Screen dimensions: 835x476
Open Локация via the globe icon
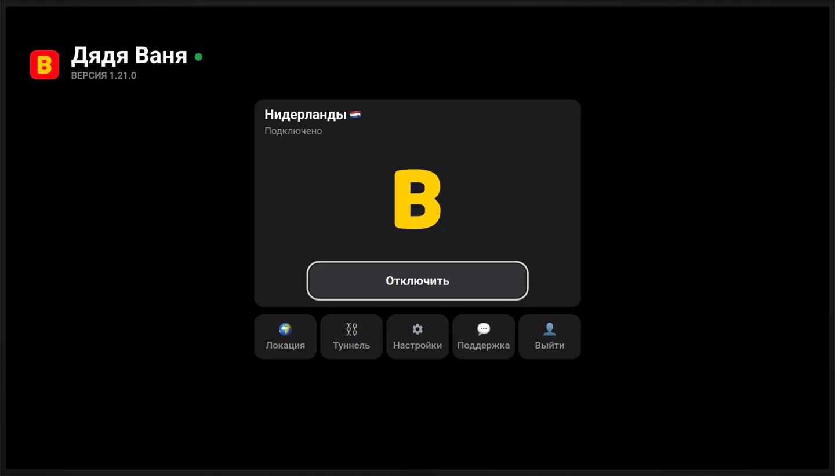pos(285,329)
